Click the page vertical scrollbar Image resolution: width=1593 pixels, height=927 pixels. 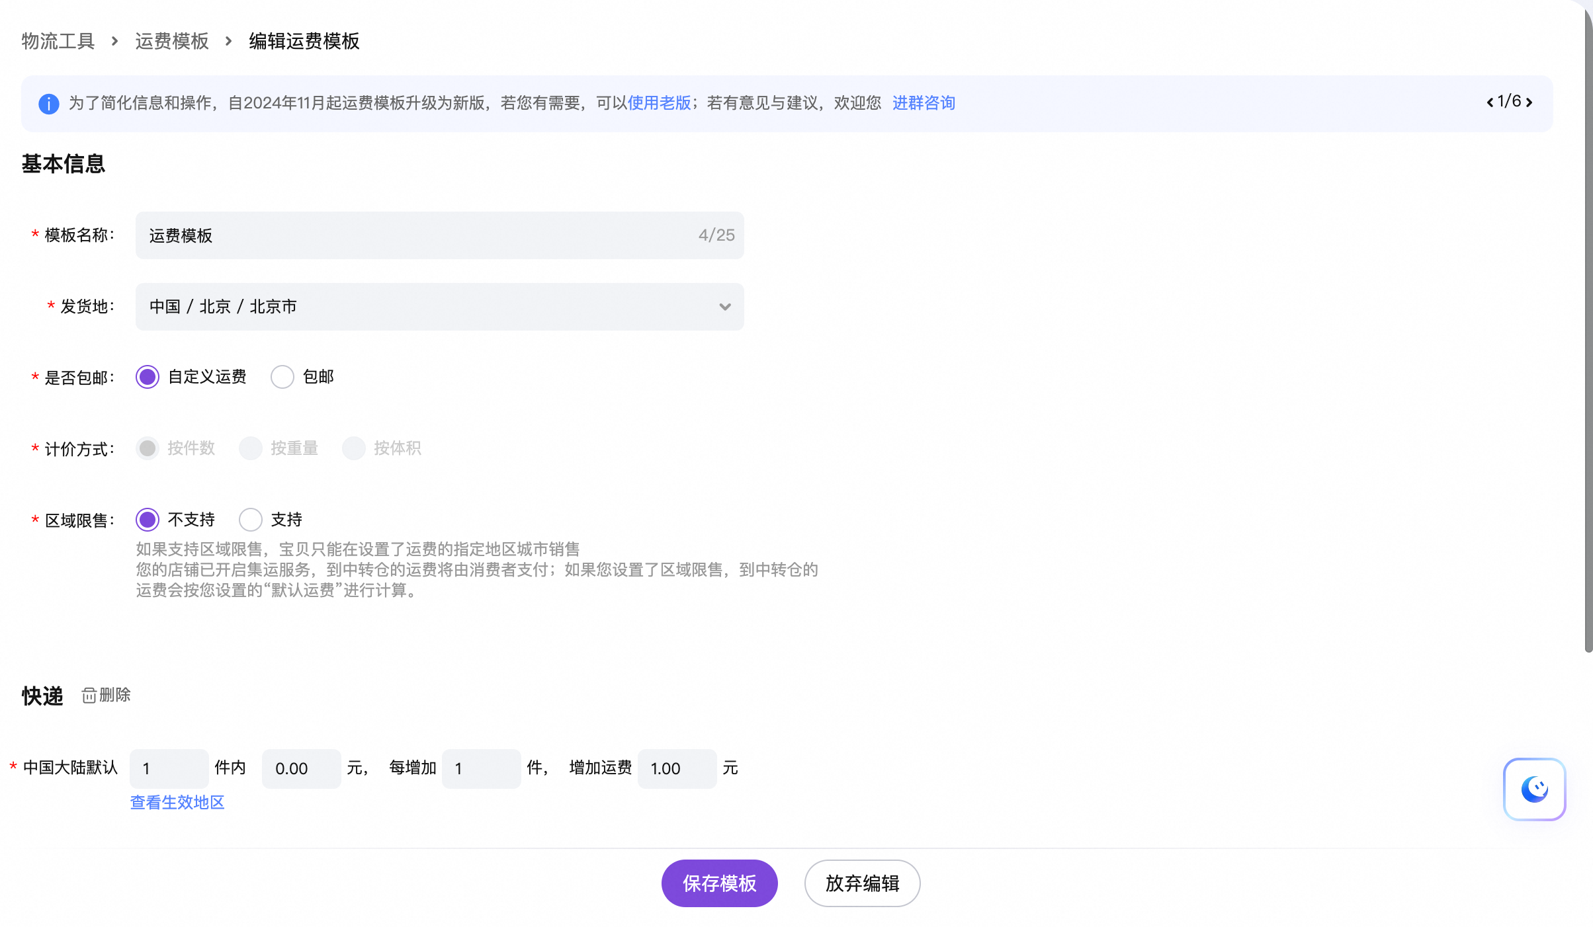click(1588, 331)
